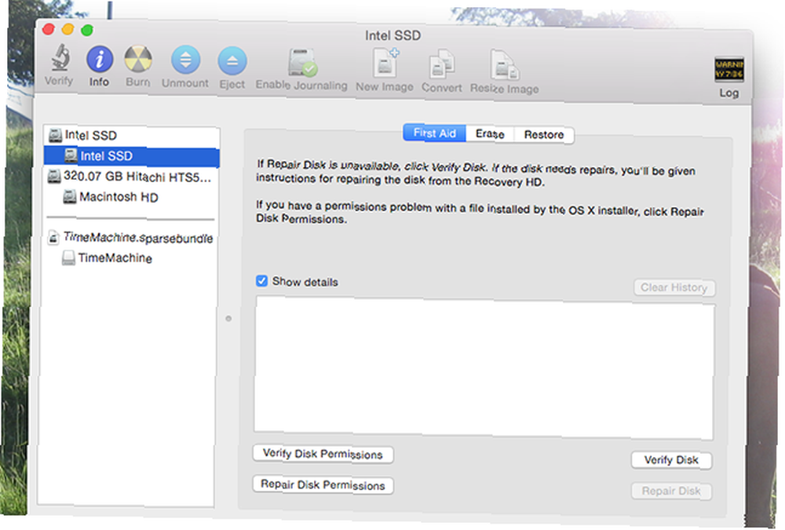Click the Verify Disk button
785x530 pixels.
671,460
